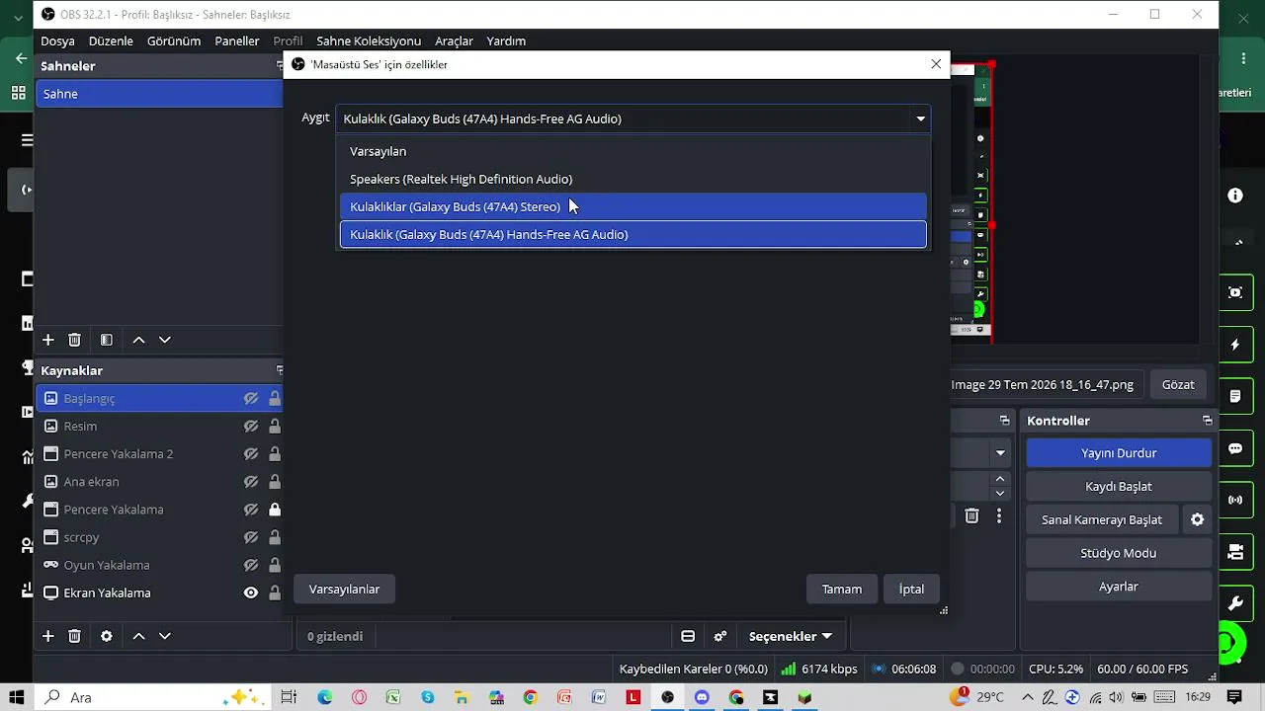
Task: Open the Görünüm menu
Action: (174, 40)
